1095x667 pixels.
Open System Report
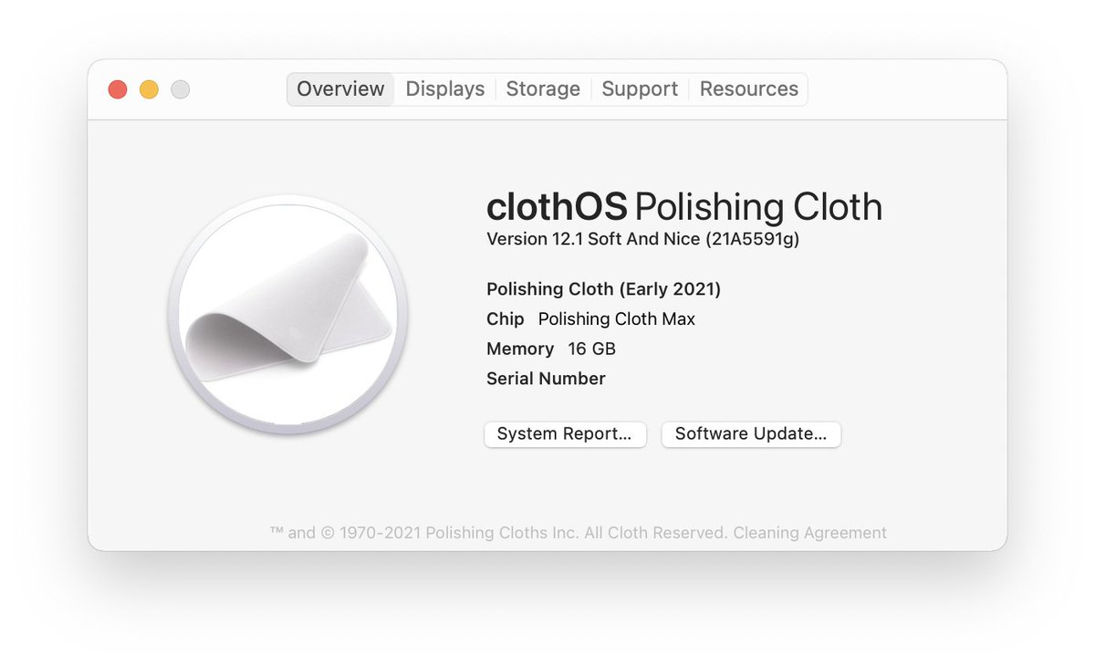pos(565,434)
